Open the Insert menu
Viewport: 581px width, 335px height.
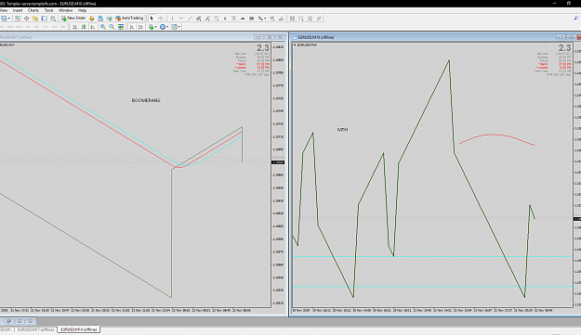click(18, 10)
